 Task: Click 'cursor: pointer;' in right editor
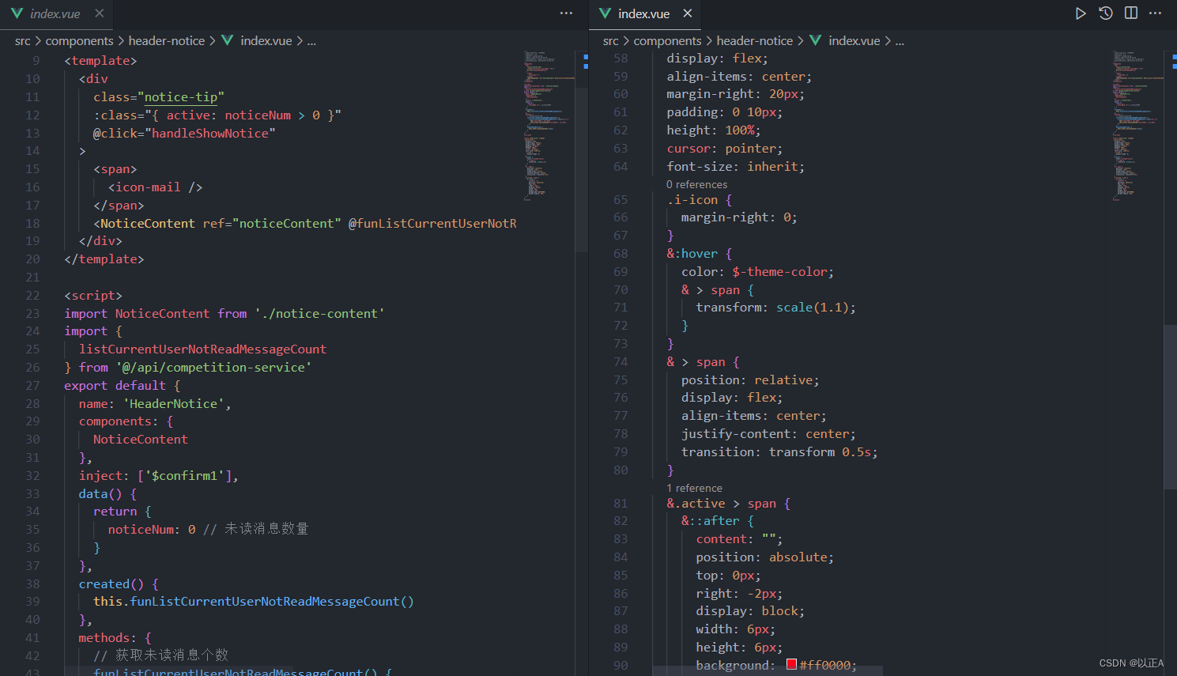[725, 149]
